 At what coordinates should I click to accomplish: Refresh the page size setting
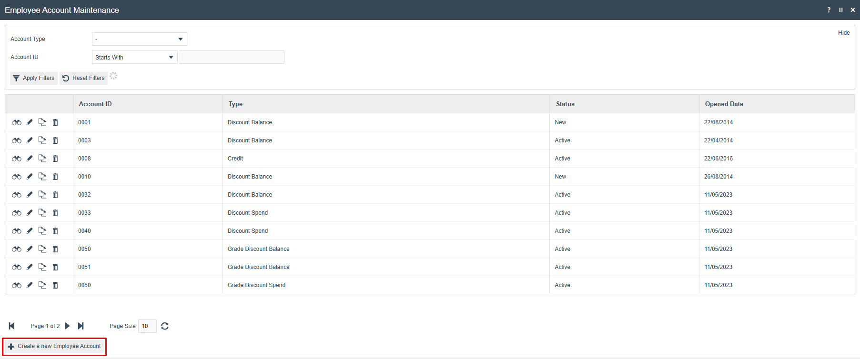tap(165, 326)
